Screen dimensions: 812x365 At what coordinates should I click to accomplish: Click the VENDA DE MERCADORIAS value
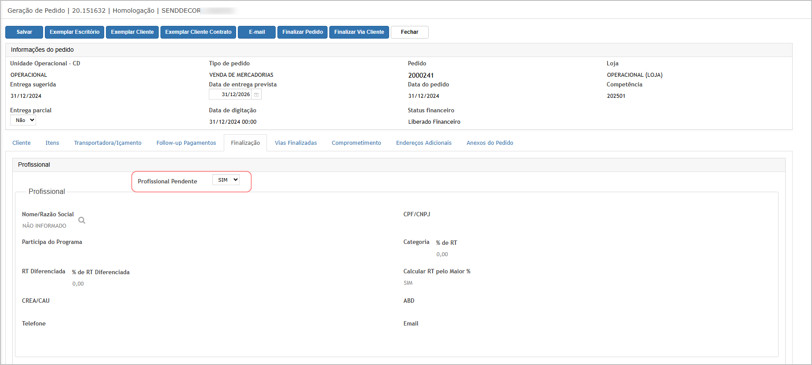241,75
